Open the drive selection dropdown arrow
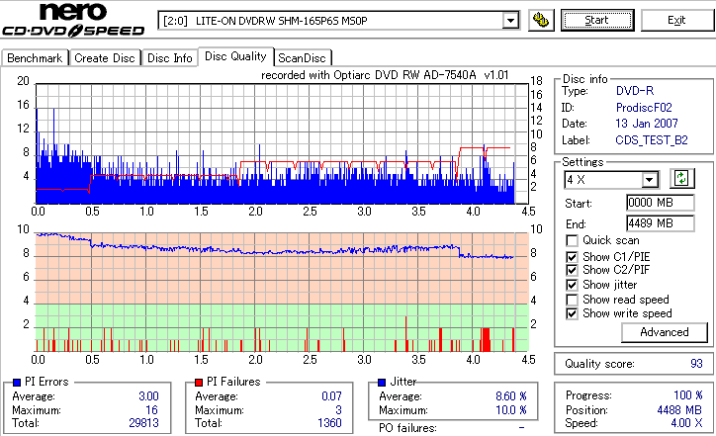This screenshot has width=716, height=436. pyautogui.click(x=510, y=21)
